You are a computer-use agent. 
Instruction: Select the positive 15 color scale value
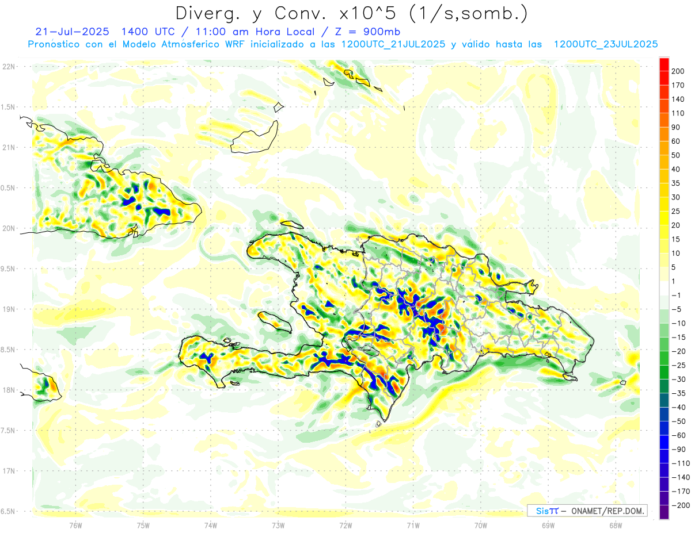point(677,239)
